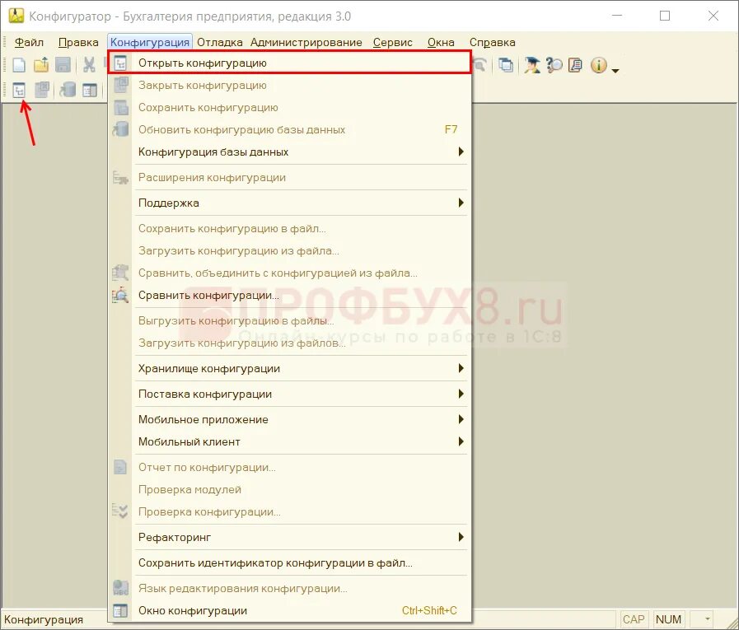Image resolution: width=739 pixels, height=630 pixels.
Task: Expand Конфигурация базы данных submenu
Action: click(289, 152)
